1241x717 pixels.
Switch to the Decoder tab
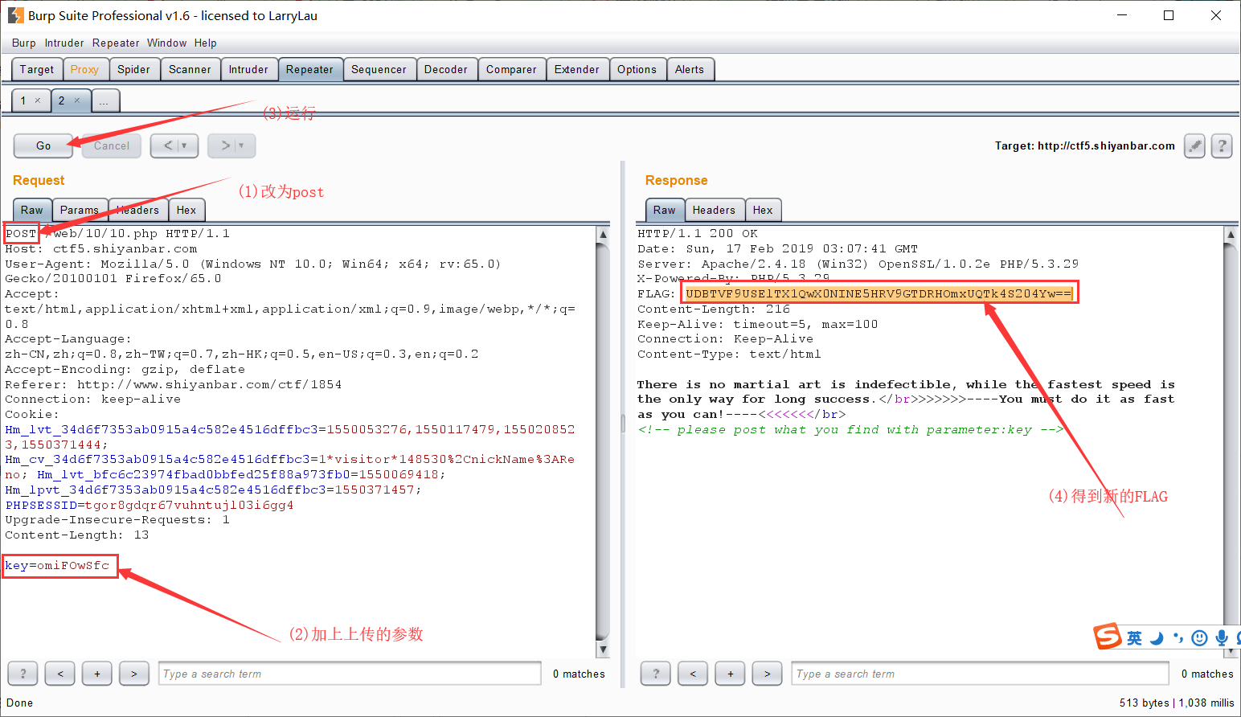pos(446,69)
